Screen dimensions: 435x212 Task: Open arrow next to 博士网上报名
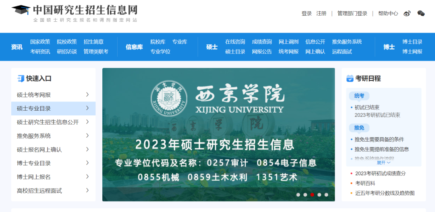point(87,177)
